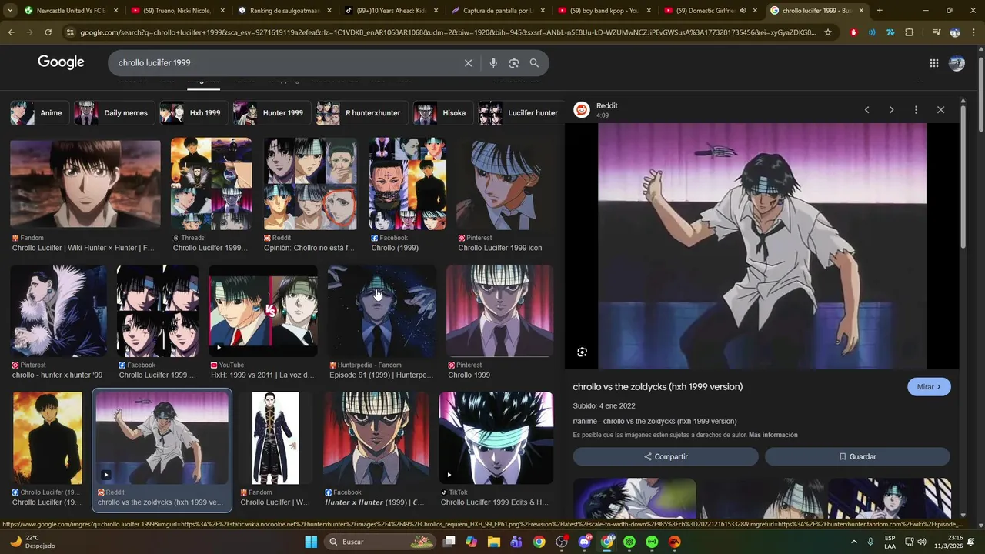Viewport: 985px width, 554px height.
Task: Close the image preview panel
Action: (x=940, y=110)
